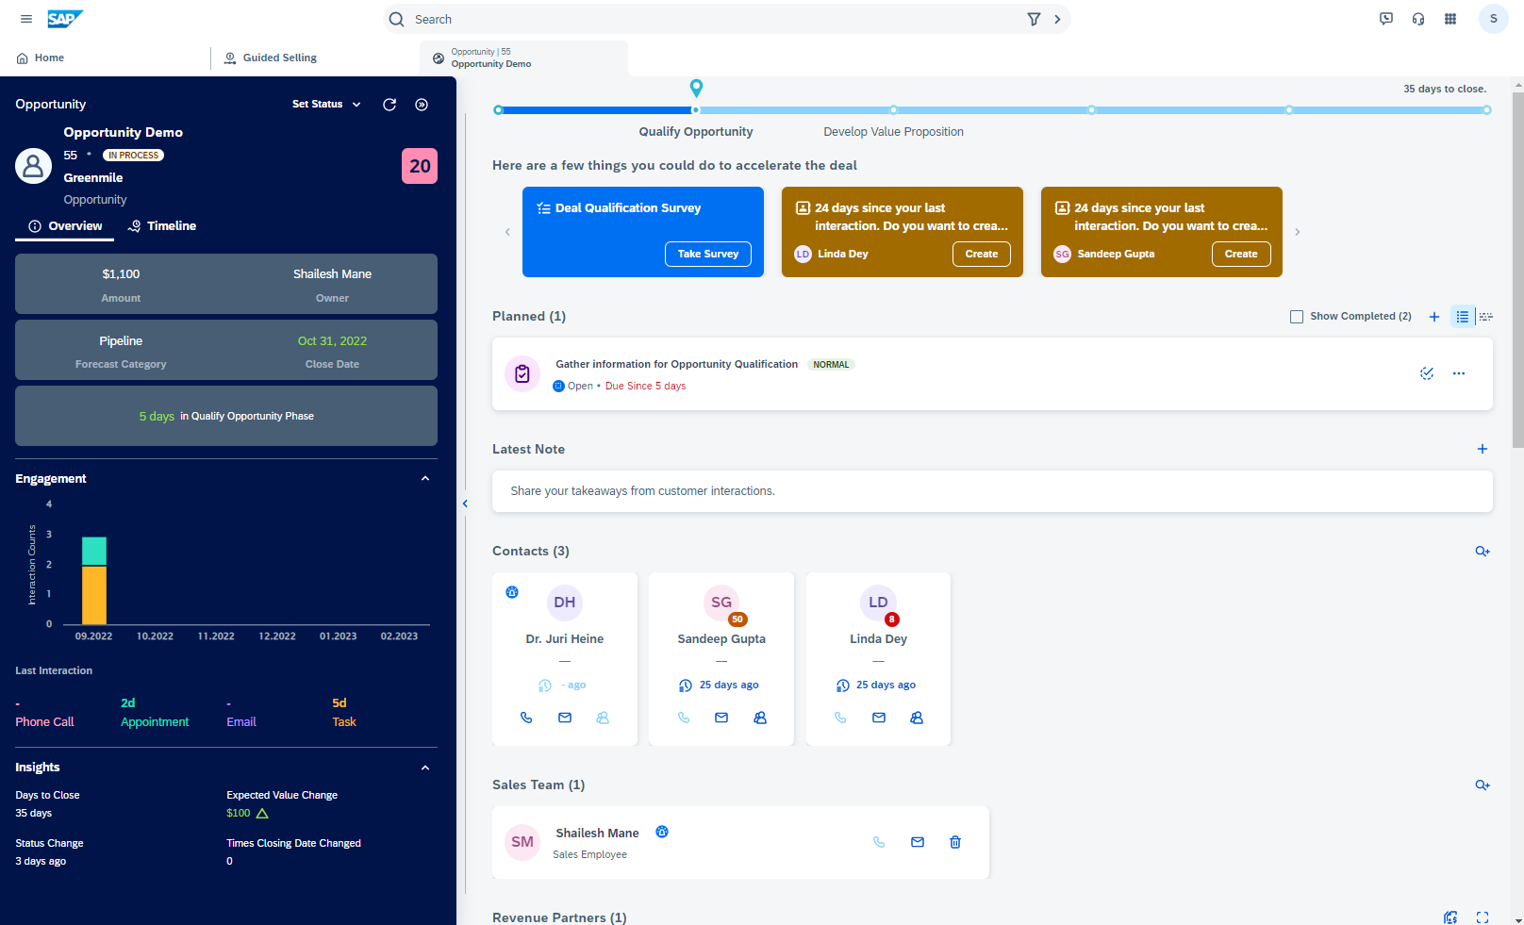This screenshot has height=925, width=1524.
Task: Open Gather information for Opportunity Qualification task
Action: (676, 364)
